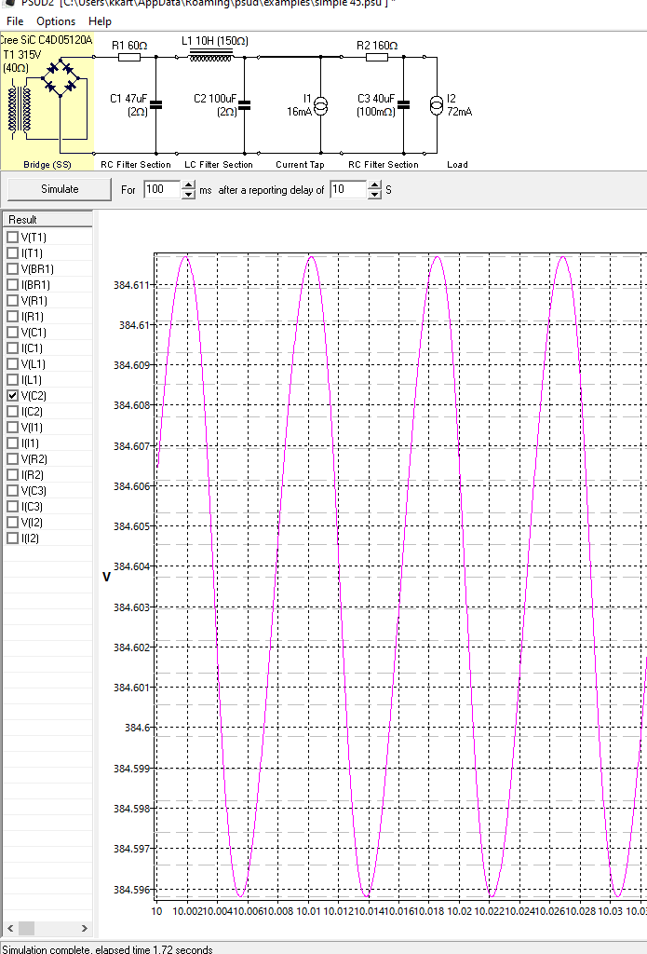The width and height of the screenshot is (647, 954).
Task: Enable the I(L1) result trace
Action: coord(12,379)
